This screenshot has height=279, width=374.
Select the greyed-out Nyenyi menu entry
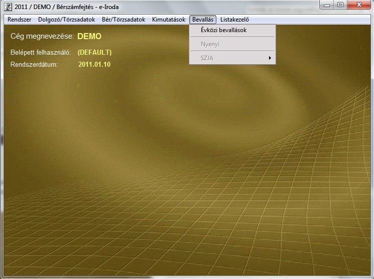[x=210, y=44]
